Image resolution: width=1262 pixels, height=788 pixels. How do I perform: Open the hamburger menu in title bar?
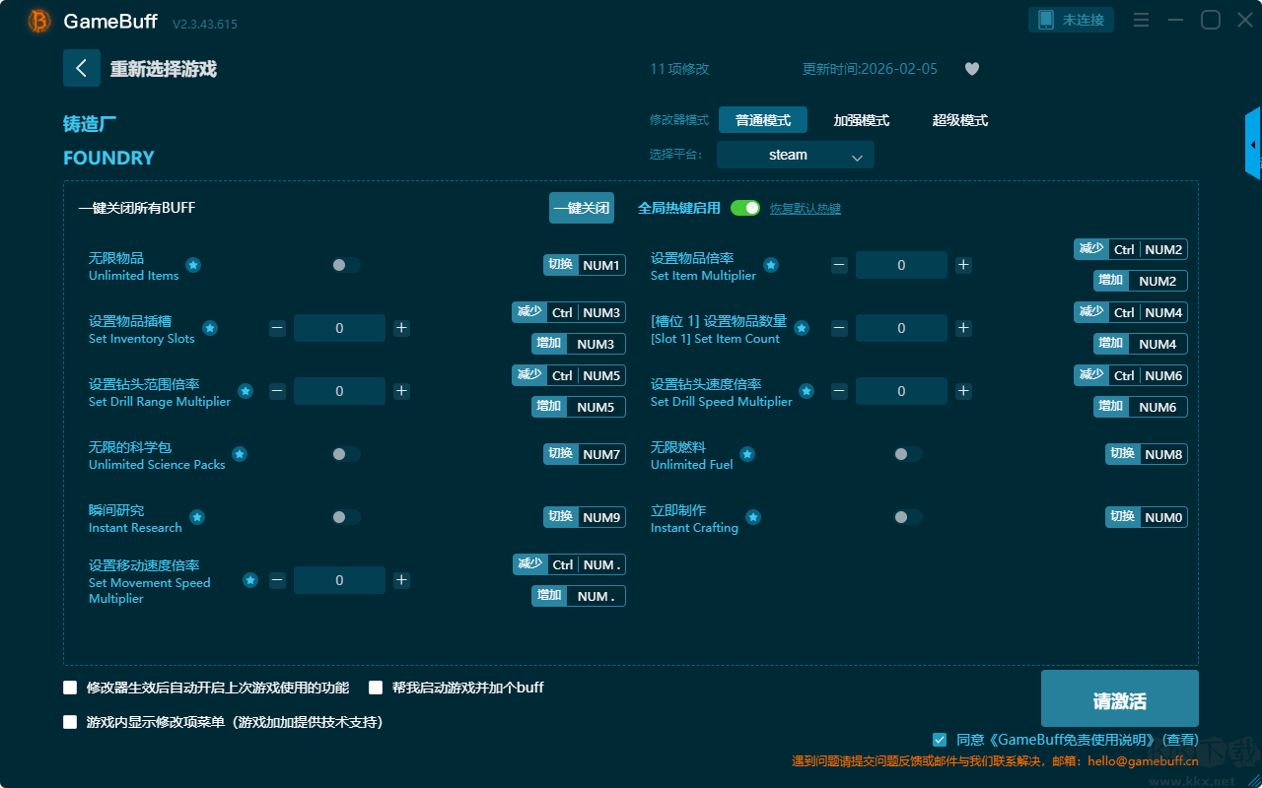pos(1141,20)
